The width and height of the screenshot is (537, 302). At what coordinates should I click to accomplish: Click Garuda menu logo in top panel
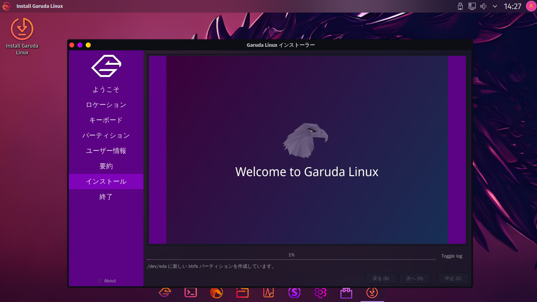[x=6, y=6]
